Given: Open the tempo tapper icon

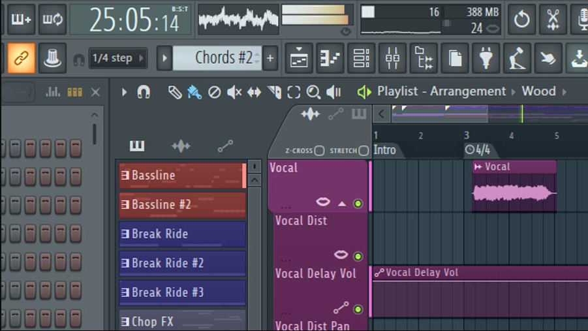Looking at the screenshot, I should [x=517, y=58].
